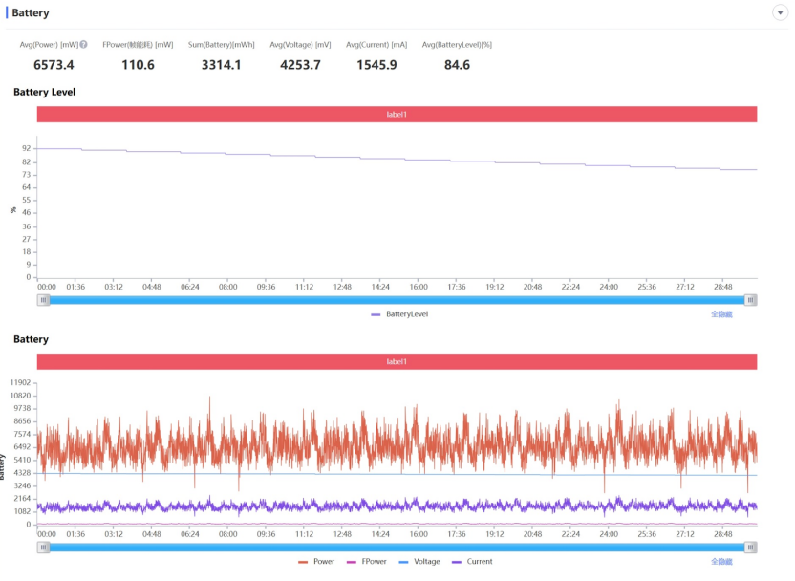Click right handle of Battery Level range slider
Screen dimensions: 795x581
tap(751, 299)
